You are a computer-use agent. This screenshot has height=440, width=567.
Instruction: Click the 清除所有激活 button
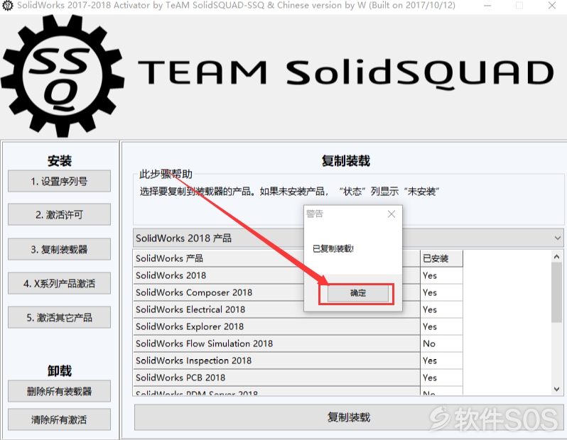[x=59, y=419]
